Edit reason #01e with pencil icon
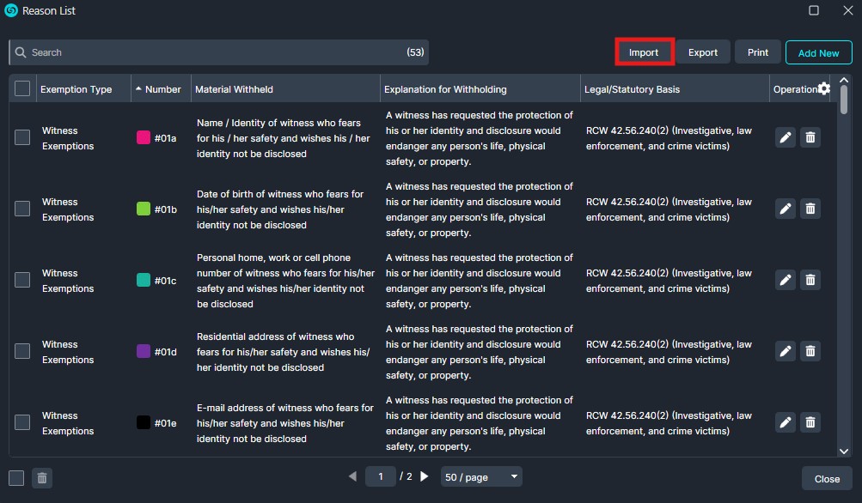This screenshot has width=862, height=503. 785,422
